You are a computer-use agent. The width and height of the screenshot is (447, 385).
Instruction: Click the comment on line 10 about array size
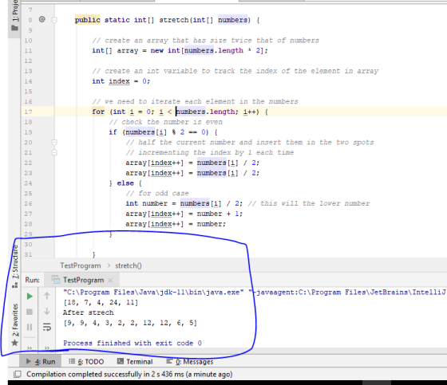click(x=206, y=41)
